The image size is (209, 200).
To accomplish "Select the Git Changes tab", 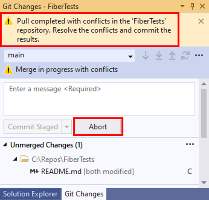I will pyautogui.click(x=84, y=194).
